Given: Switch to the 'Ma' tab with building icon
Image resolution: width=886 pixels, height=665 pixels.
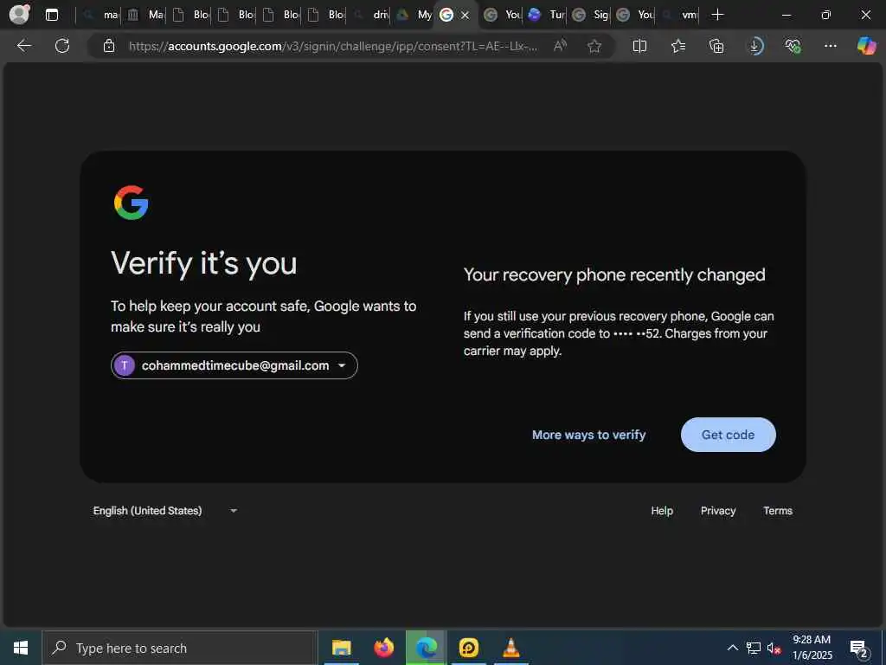Looking at the screenshot, I should pyautogui.click(x=144, y=15).
